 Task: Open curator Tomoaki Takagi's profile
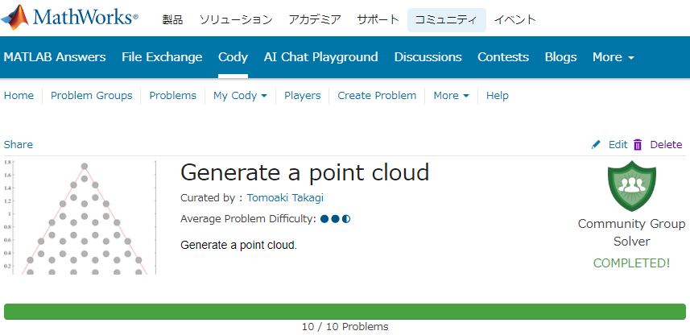tap(285, 198)
